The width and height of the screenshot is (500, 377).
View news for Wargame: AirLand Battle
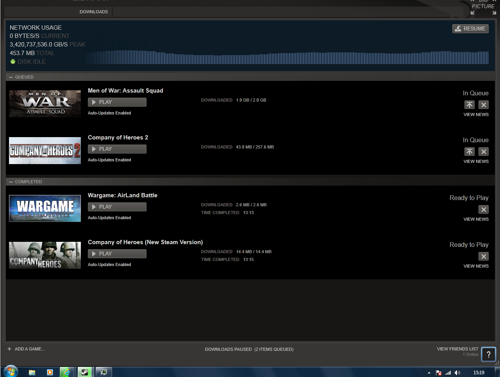click(476, 219)
